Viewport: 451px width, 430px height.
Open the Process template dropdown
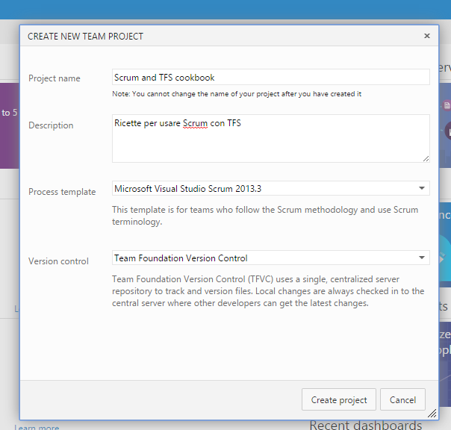click(x=271, y=188)
